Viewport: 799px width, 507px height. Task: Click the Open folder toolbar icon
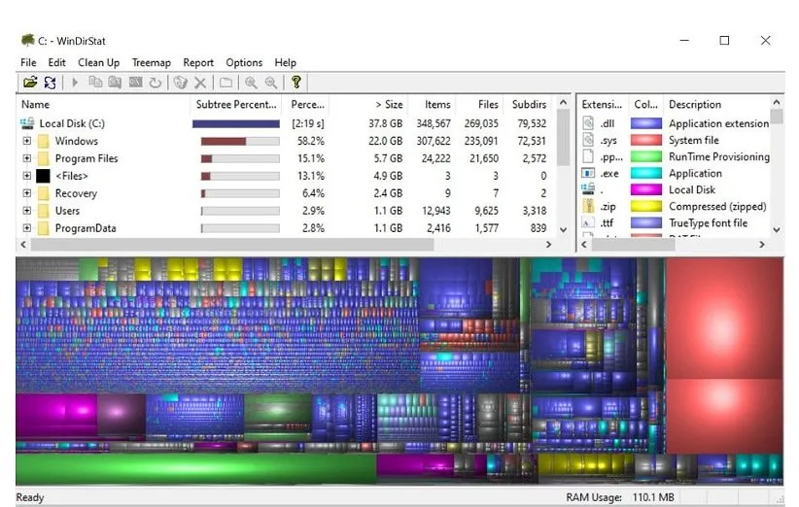[x=30, y=84]
